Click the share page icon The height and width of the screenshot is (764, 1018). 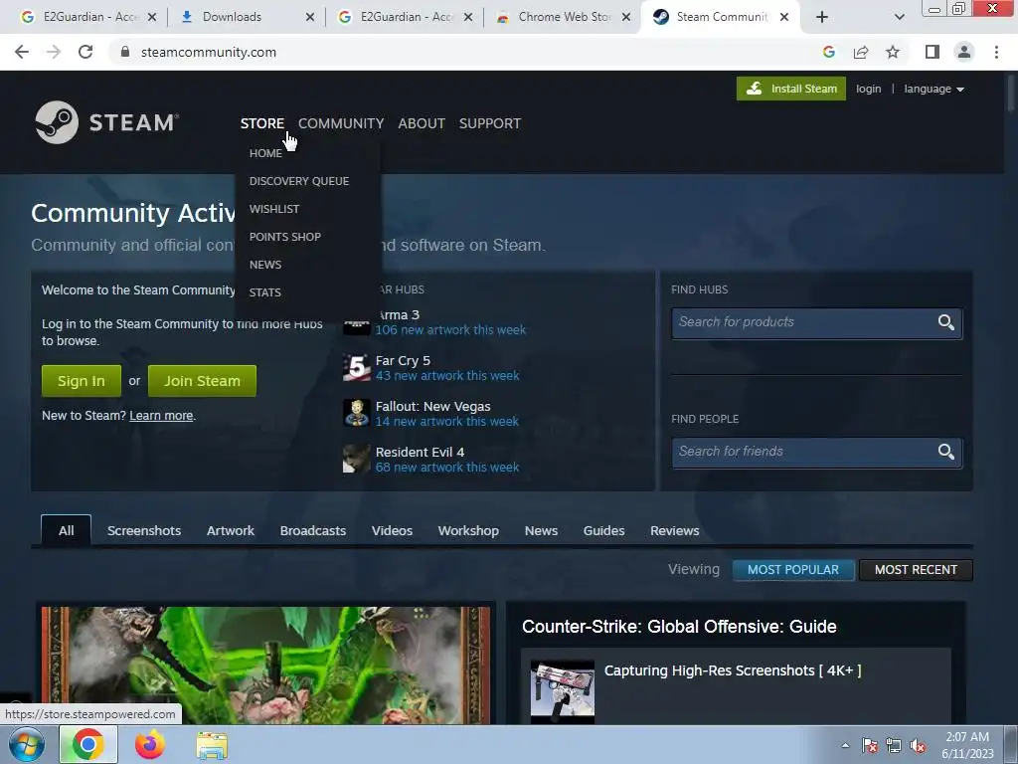pyautogui.click(x=861, y=52)
